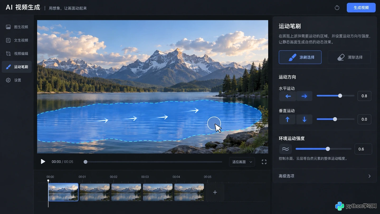The image size is (380, 214).
Task: Click the wave icon beside 环境运动强度 slider
Action: [x=286, y=149]
